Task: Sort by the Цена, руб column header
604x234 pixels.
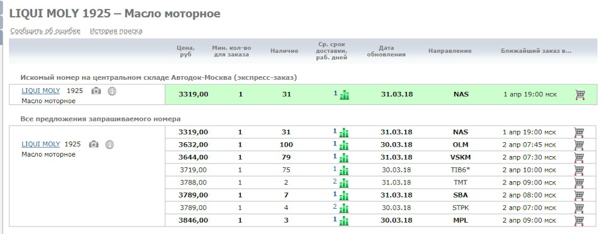Action: 186,51
